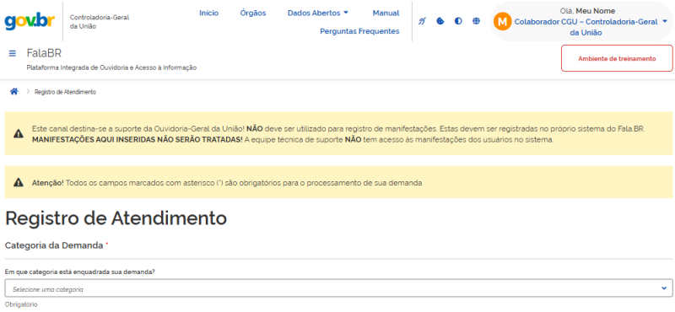
Task: Open the Dados Abertos dropdown menu
Action: 318,13
